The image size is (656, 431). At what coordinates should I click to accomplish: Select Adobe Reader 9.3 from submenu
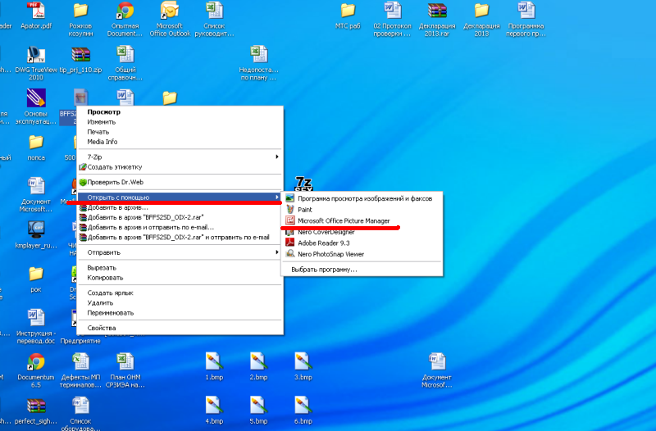point(323,243)
